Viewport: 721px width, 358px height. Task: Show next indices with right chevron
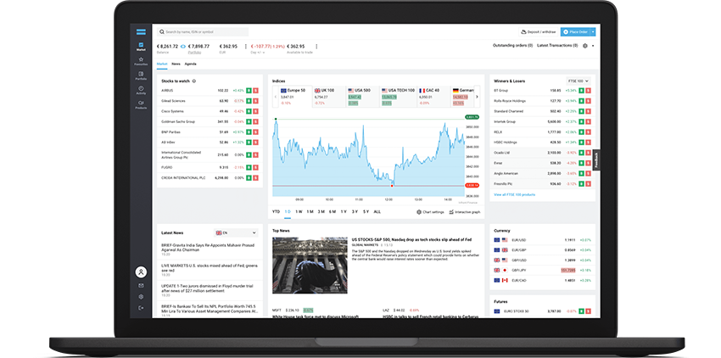point(477,97)
